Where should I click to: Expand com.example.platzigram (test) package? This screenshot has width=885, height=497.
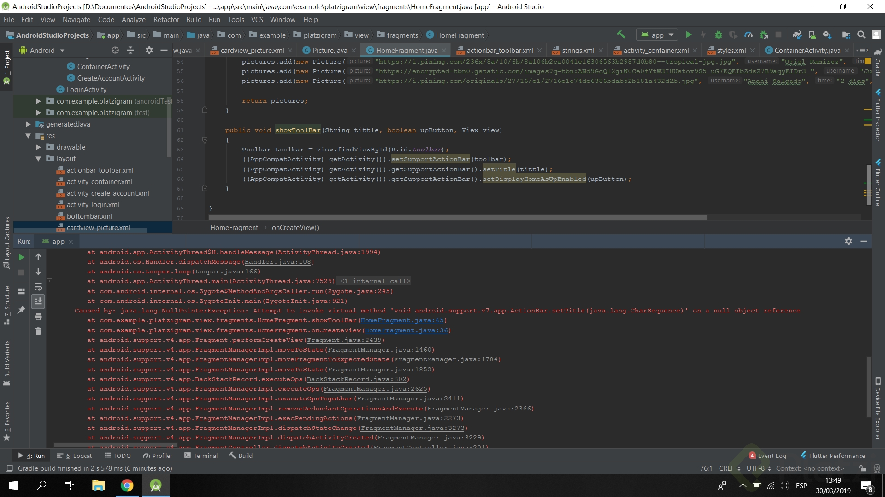(38, 112)
